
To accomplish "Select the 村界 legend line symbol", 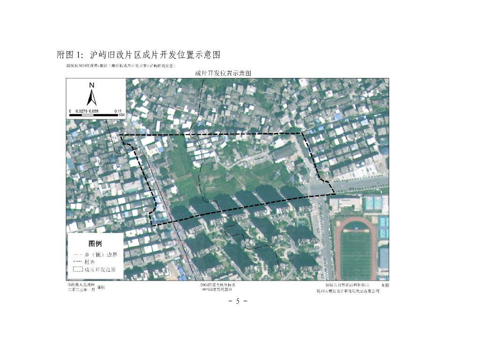I will coord(78,262).
